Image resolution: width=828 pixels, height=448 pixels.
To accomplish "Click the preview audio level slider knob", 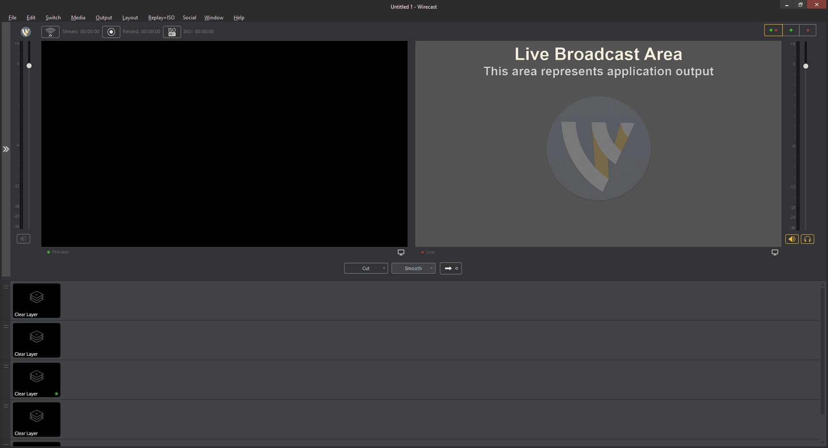I will coord(29,66).
